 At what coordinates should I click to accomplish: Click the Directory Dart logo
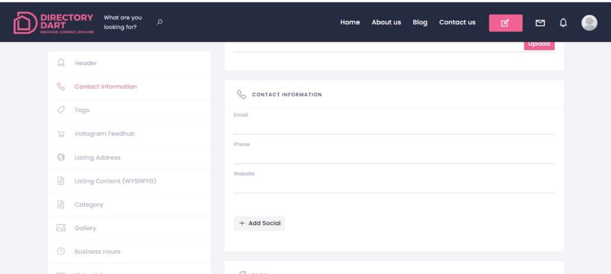click(x=53, y=23)
